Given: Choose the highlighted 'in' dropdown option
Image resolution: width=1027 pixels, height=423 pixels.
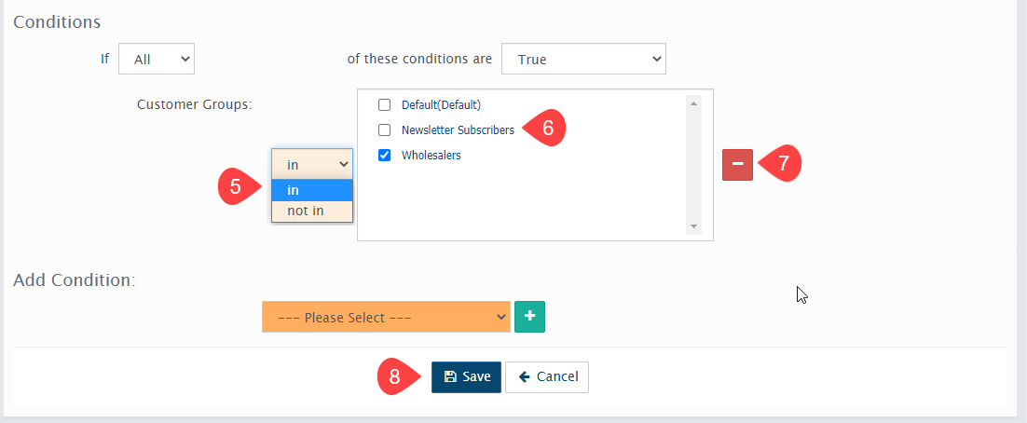Looking at the screenshot, I should click(312, 190).
